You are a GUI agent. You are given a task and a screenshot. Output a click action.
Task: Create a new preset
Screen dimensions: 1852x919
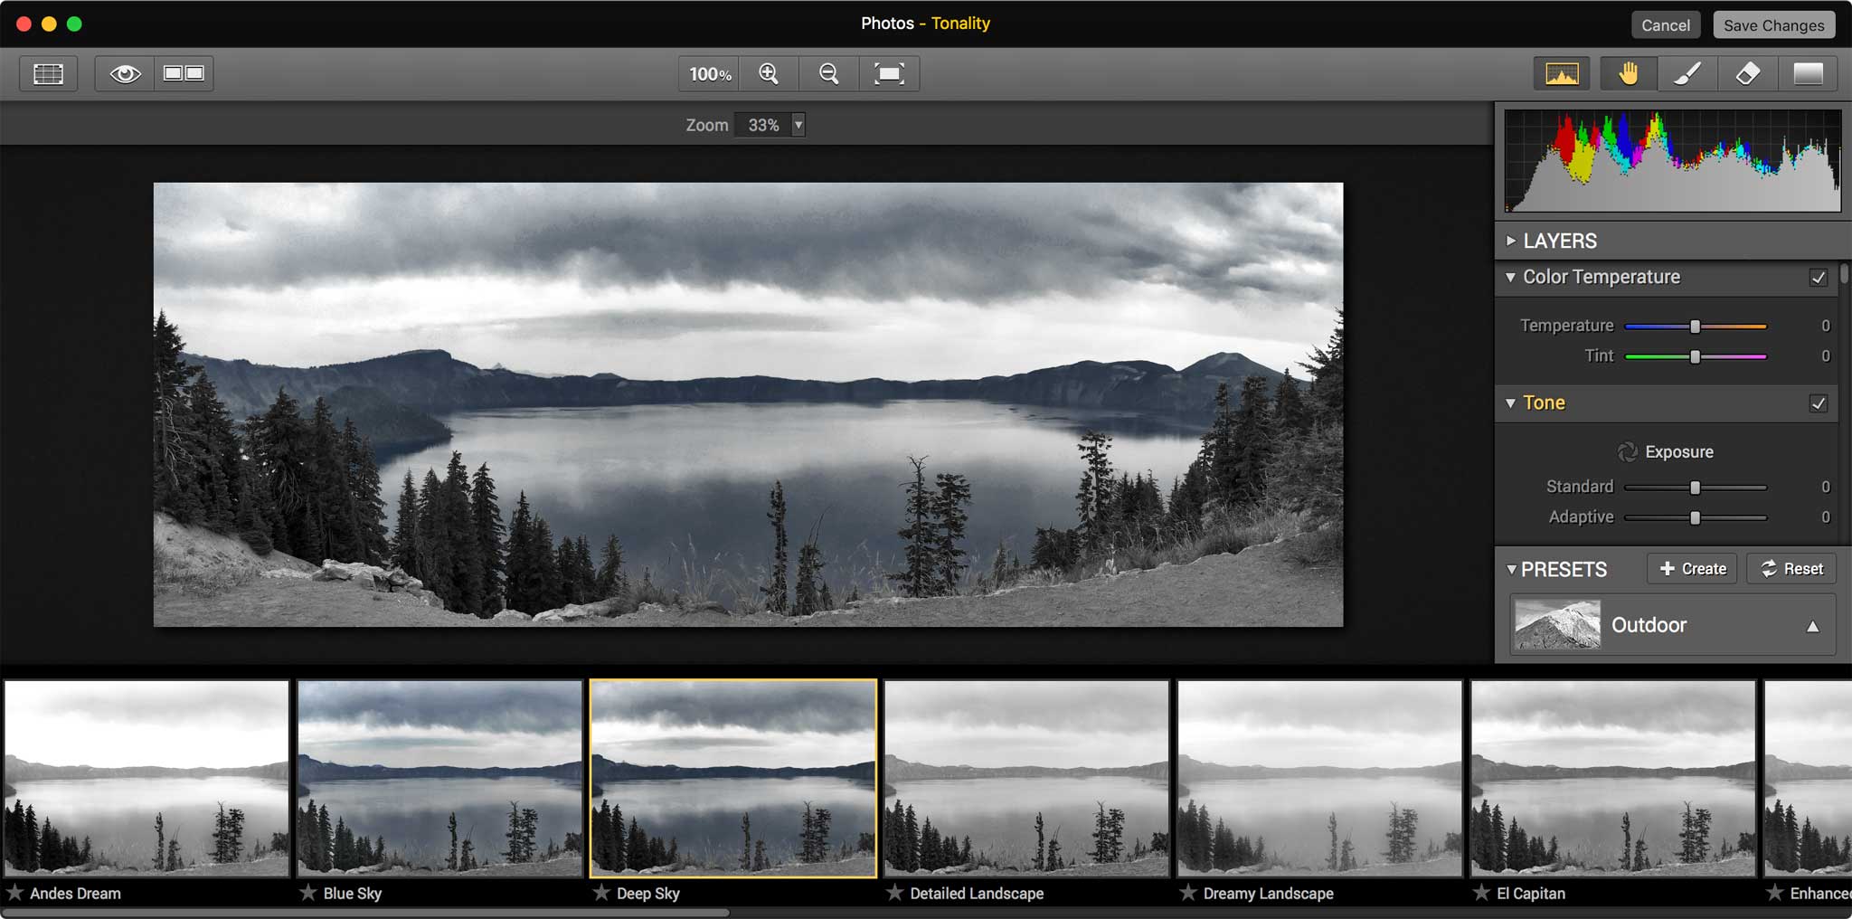point(1692,569)
